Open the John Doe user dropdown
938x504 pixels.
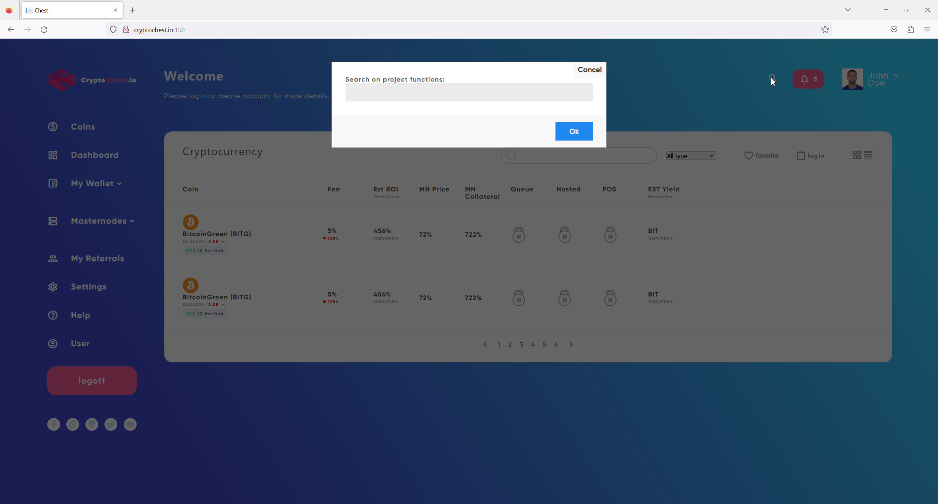click(896, 75)
